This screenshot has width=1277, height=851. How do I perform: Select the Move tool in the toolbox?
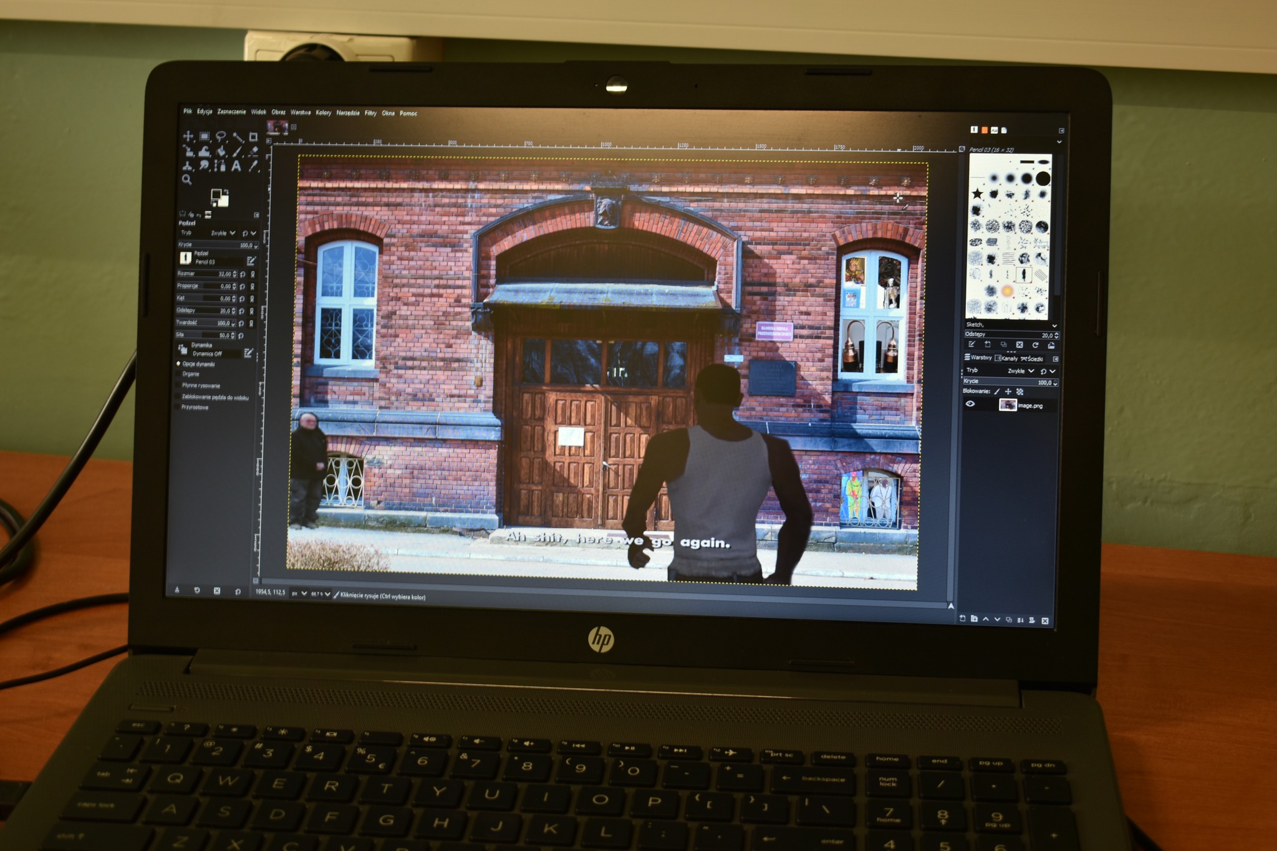pos(188,136)
